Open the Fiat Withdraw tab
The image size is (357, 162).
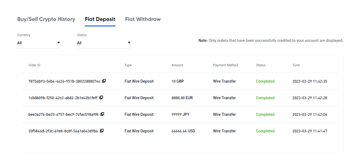143,19
